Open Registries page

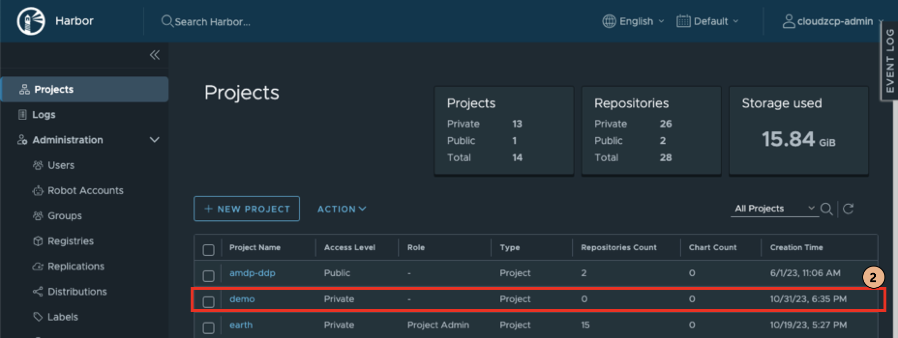pos(71,241)
